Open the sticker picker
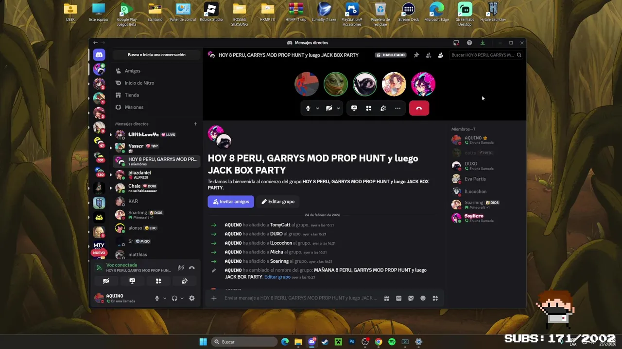 411,298
